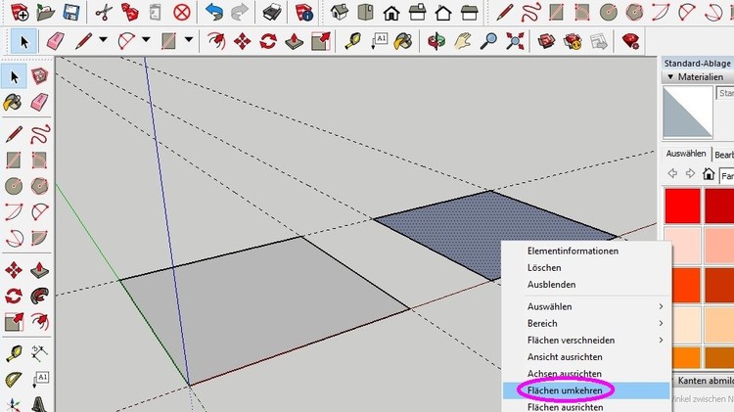Screen dimensions: 734x412
Task: Click the materials Home icon button
Action: 709,174
